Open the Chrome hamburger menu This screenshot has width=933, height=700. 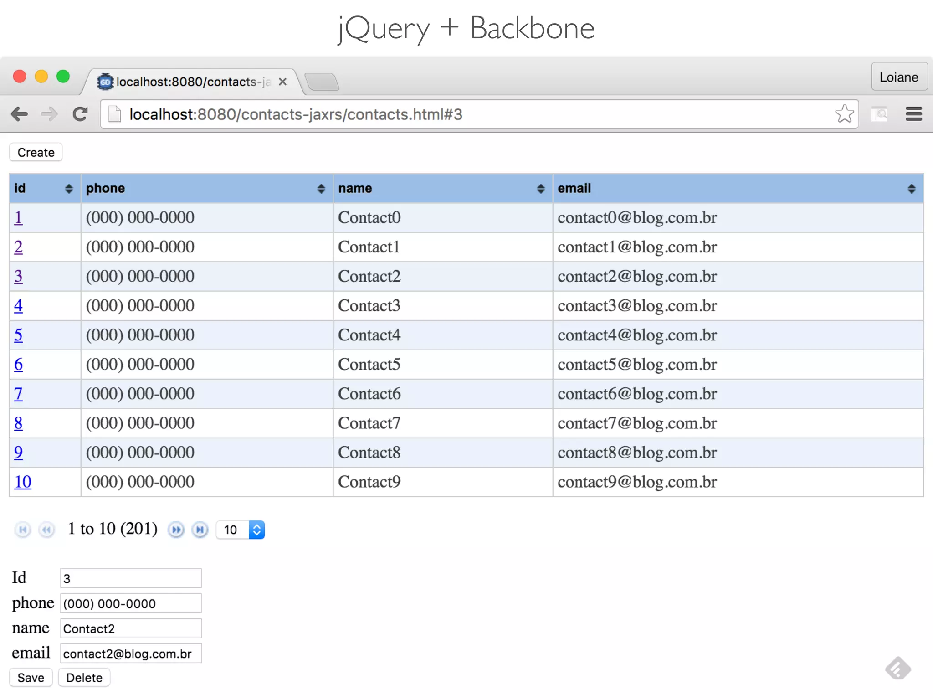pyautogui.click(x=913, y=114)
